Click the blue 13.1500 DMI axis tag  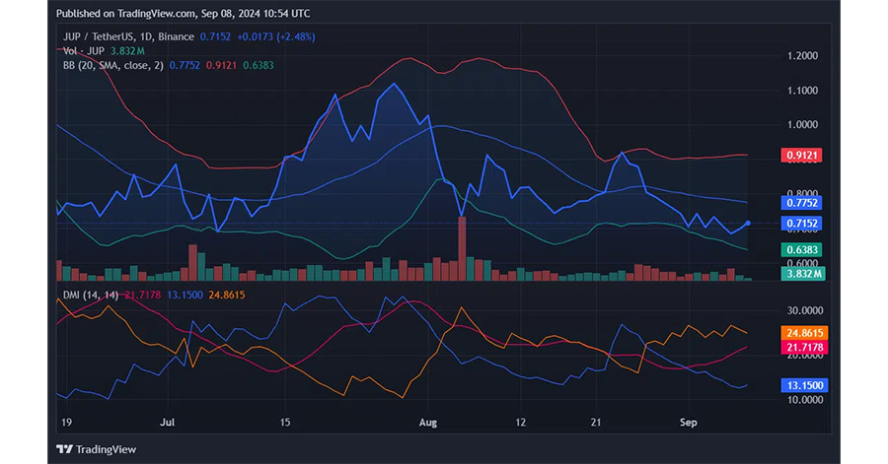pos(804,385)
